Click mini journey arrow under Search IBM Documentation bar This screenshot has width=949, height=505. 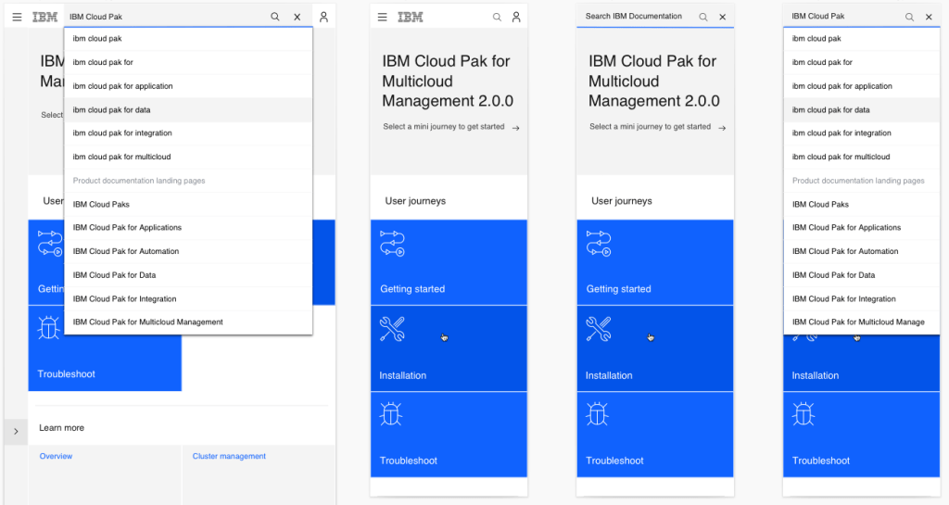pyautogui.click(x=722, y=128)
